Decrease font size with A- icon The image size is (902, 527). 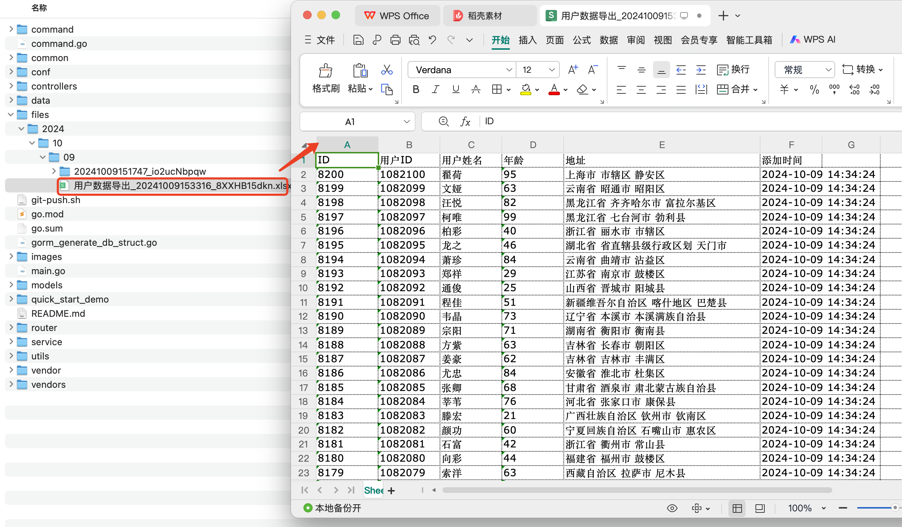click(x=593, y=70)
